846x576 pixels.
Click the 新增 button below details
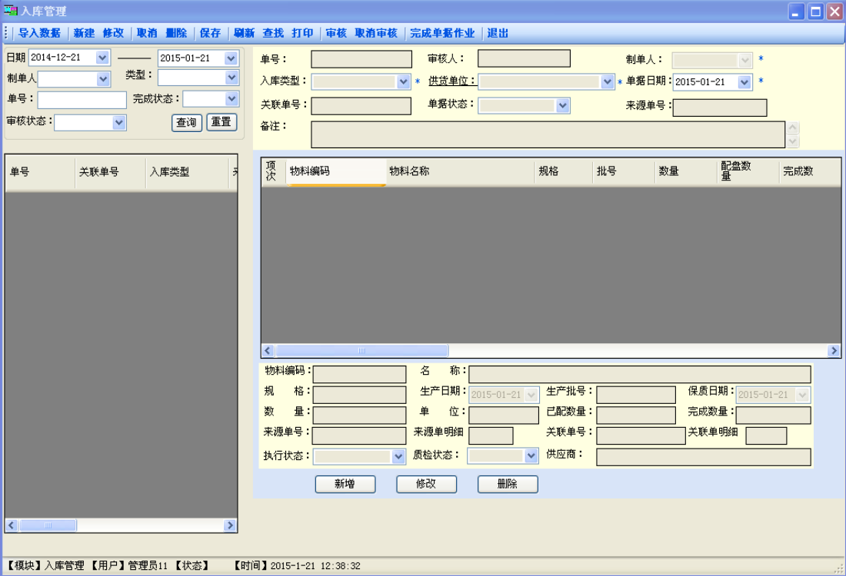pyautogui.click(x=345, y=484)
